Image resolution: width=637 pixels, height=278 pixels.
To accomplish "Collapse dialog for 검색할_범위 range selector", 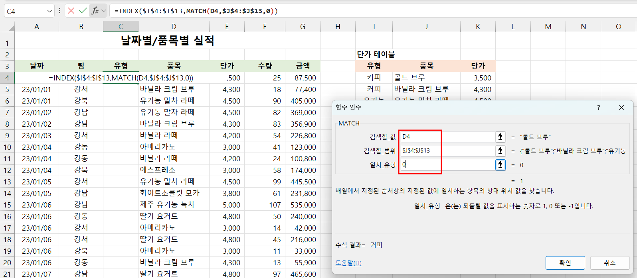I will pos(500,151).
